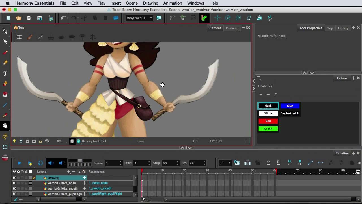Open the Animation menu
The width and height of the screenshot is (362, 204).
(x=173, y=3)
